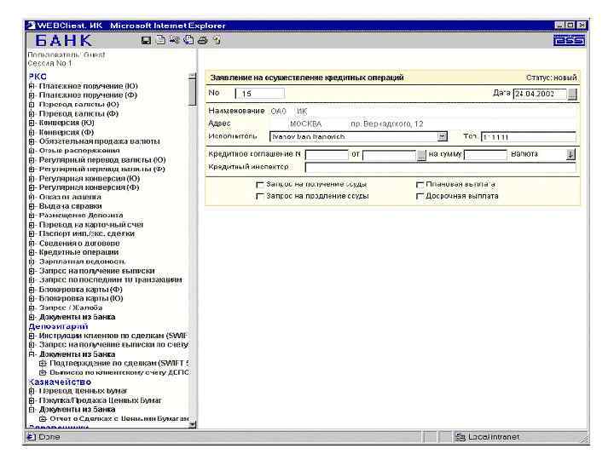Screen dimensions: 614x460
Task: Collapse Документы из Банка under Казначейство
Action: pyautogui.click(x=32, y=410)
